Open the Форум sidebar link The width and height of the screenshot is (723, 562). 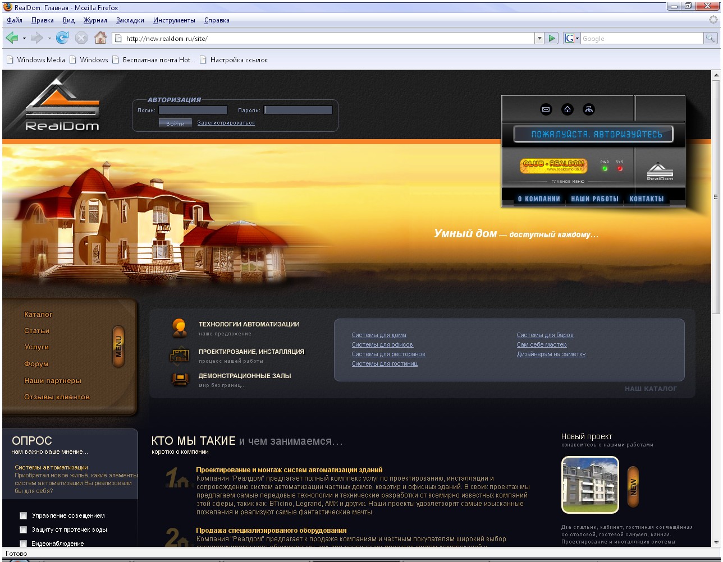[x=36, y=364]
